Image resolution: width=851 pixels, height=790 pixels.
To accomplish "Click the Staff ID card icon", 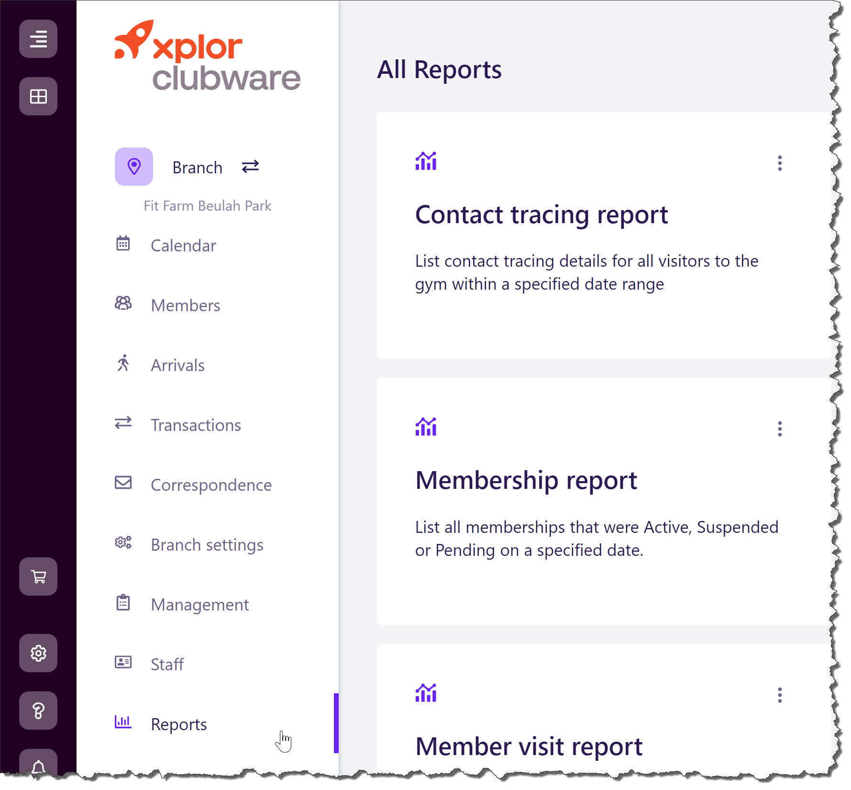I will [x=123, y=662].
